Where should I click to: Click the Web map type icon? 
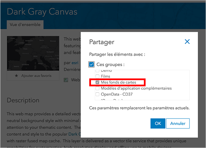(66, 80)
